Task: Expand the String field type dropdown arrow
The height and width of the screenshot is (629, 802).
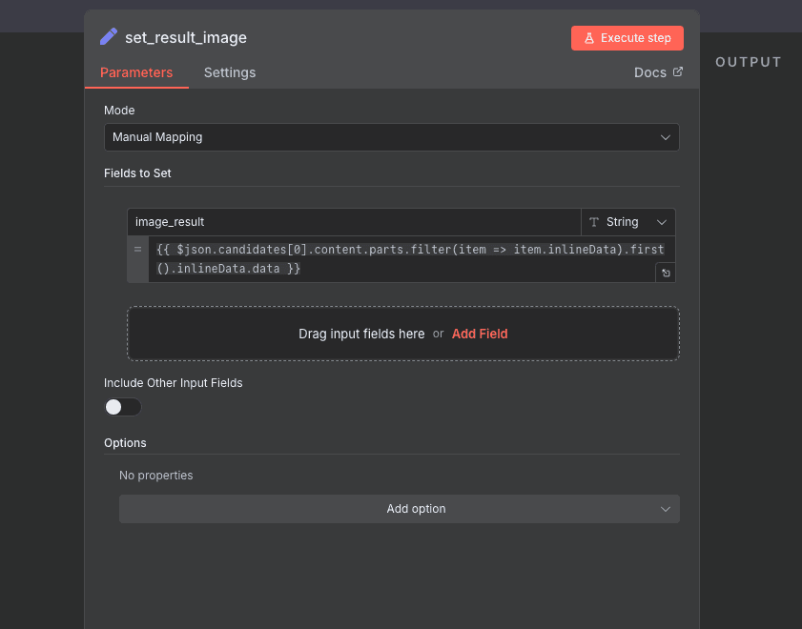Action: coord(662,222)
